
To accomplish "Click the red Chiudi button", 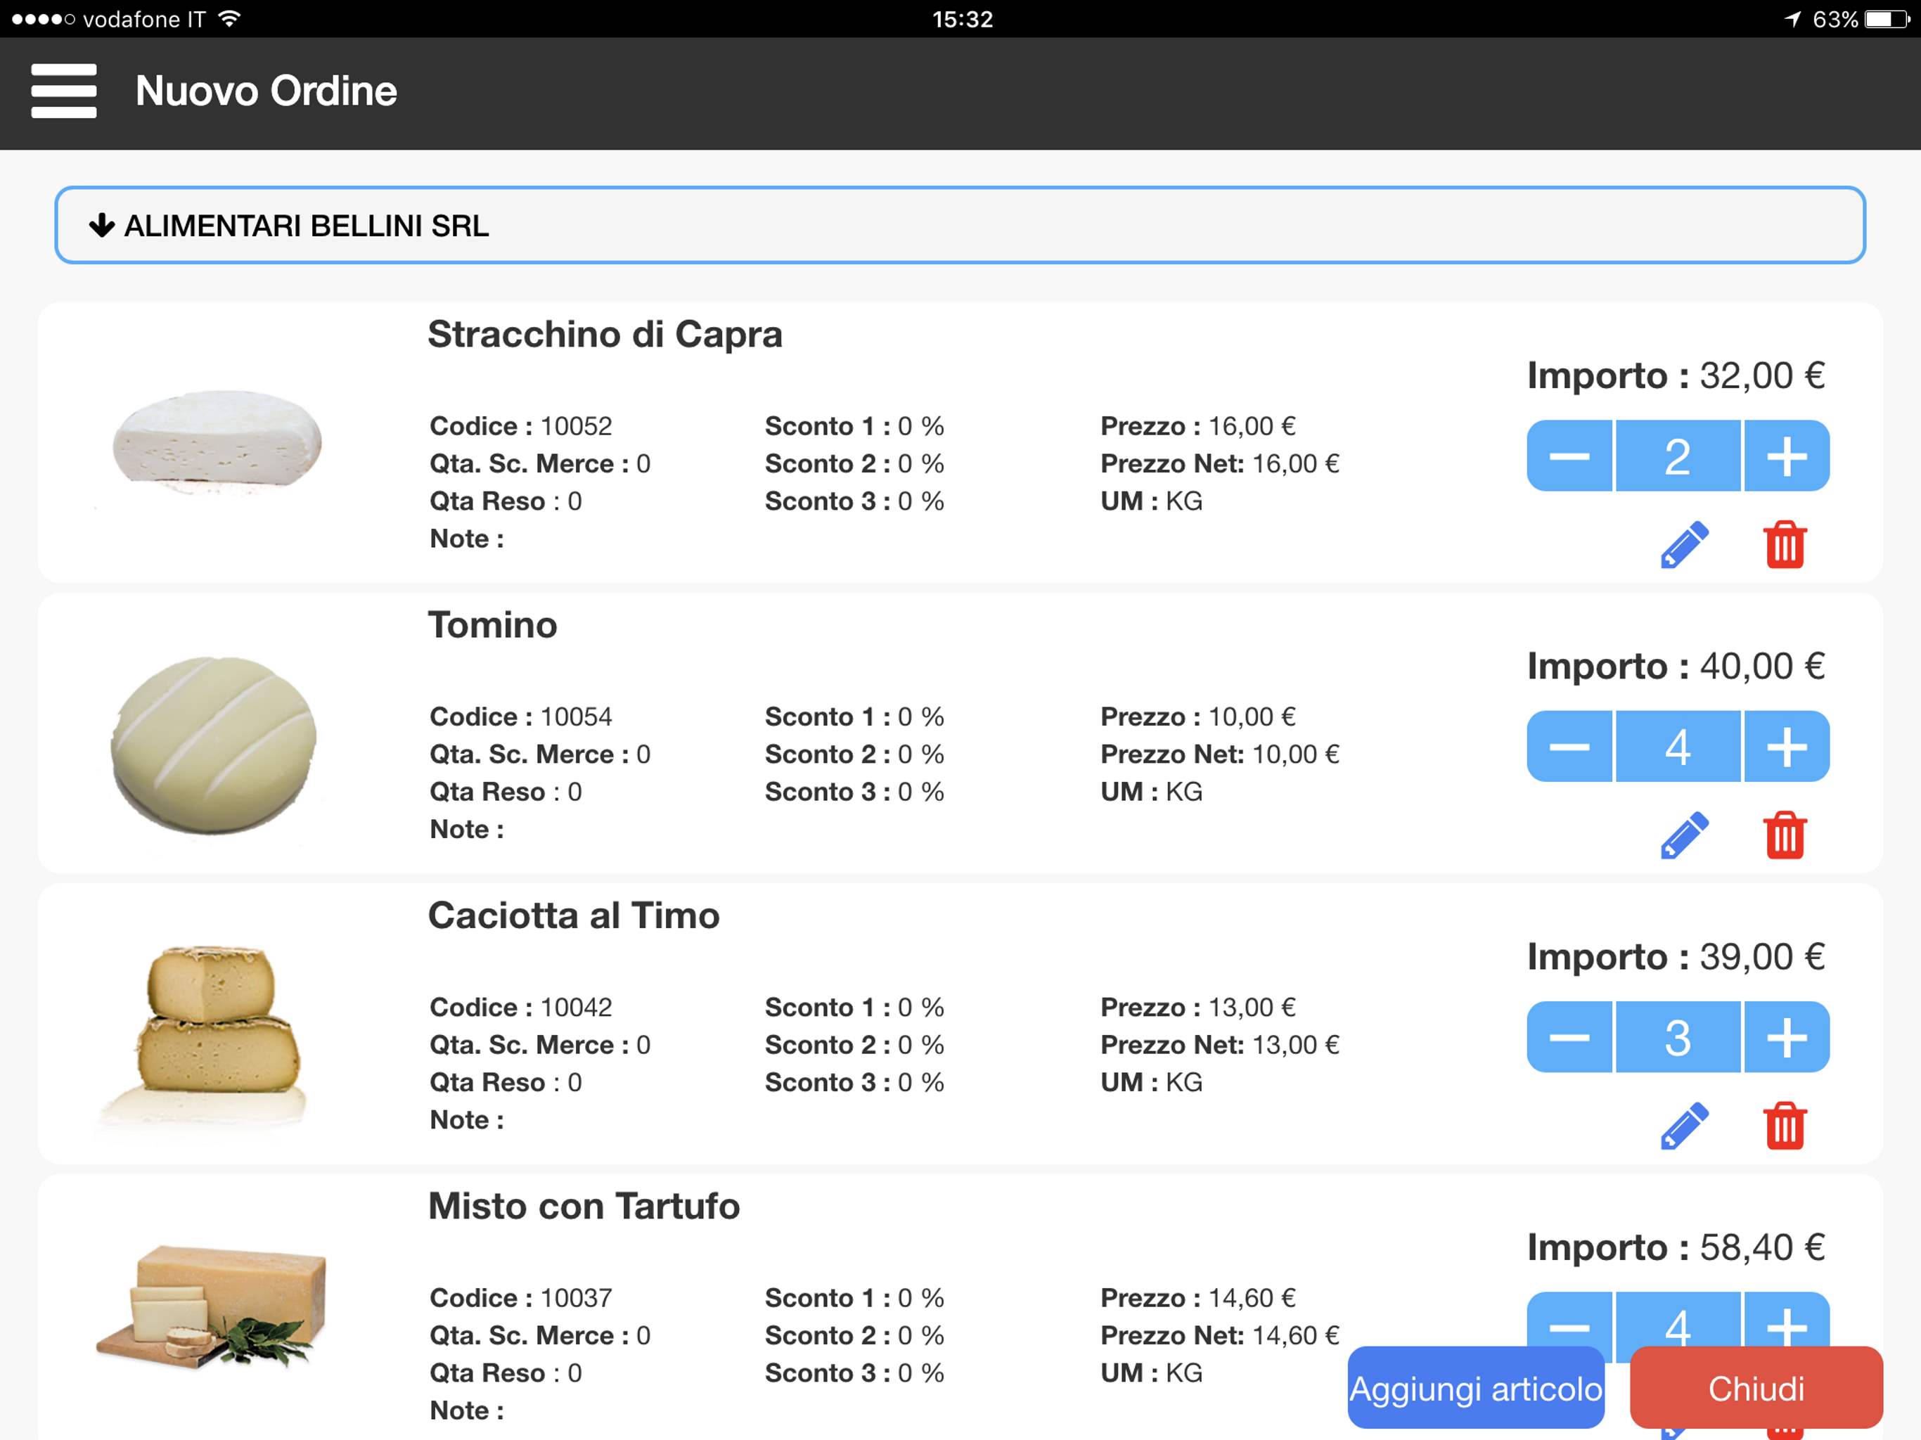I will (1756, 1388).
